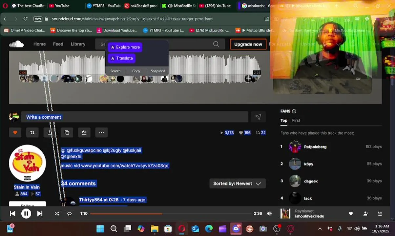Open the Stain In Vain artist link

coord(27,187)
